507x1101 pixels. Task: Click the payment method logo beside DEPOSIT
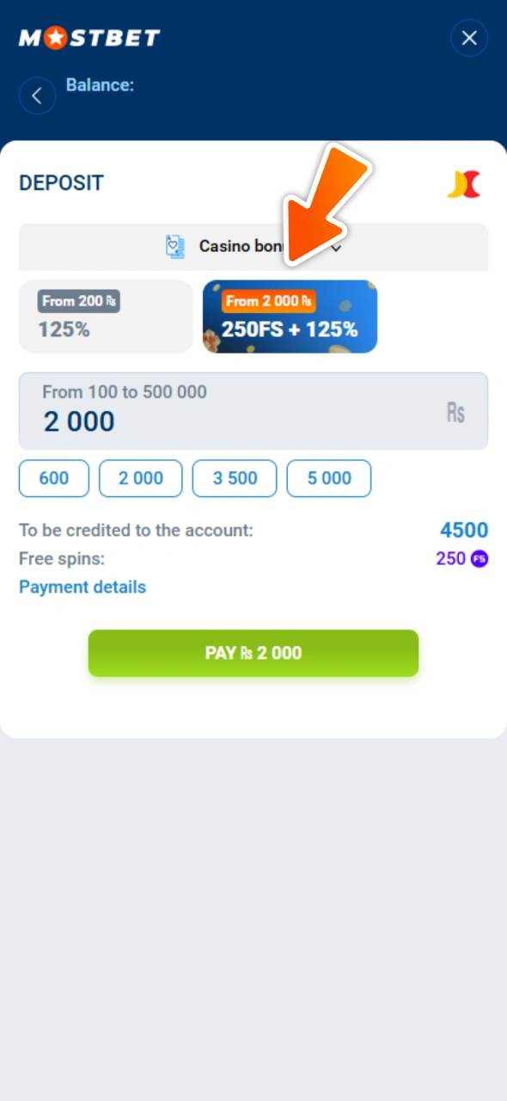pos(464,182)
